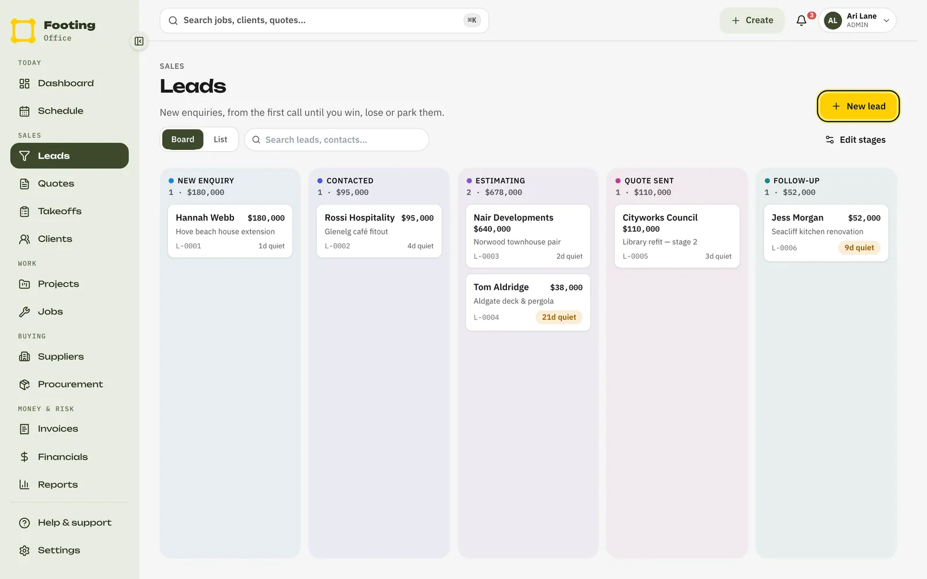
Task: Focus the Search leads, contacts field
Action: click(x=337, y=140)
